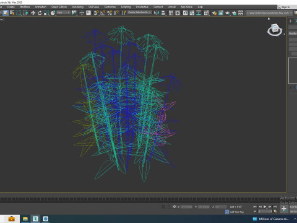This screenshot has width=297, height=223.
Task: Click the Y coordinate field
Action: [x=204, y=207]
